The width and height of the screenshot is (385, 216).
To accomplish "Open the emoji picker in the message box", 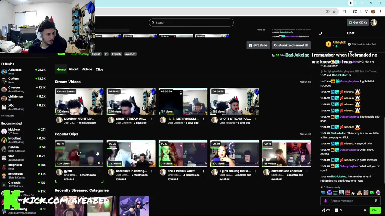I will click(376, 201).
